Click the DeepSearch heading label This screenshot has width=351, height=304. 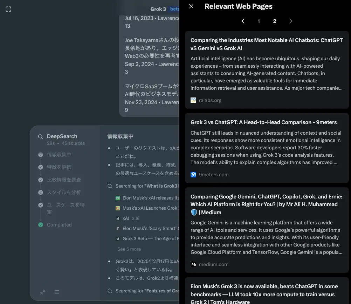pos(62,136)
